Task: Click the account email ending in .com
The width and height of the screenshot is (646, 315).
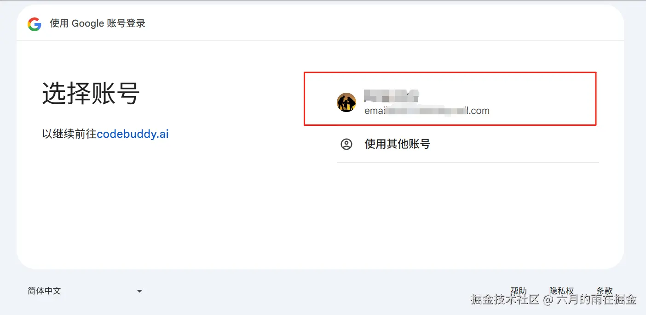Action: pyautogui.click(x=427, y=111)
